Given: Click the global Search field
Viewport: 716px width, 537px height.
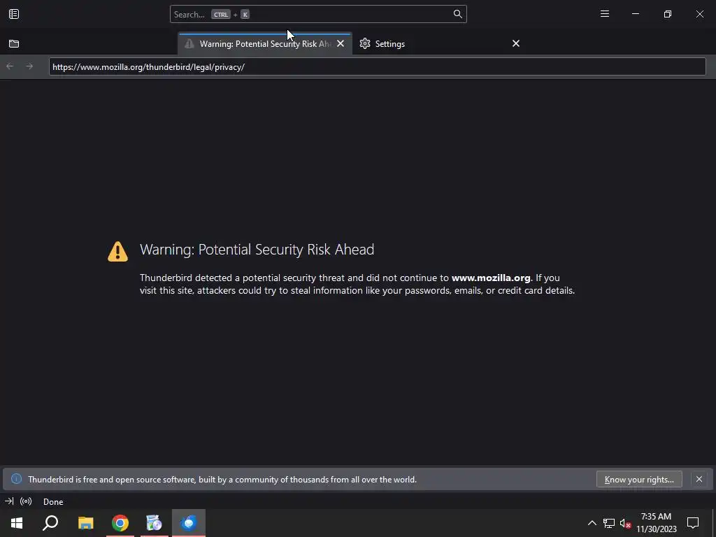Looking at the screenshot, I should point(318,14).
